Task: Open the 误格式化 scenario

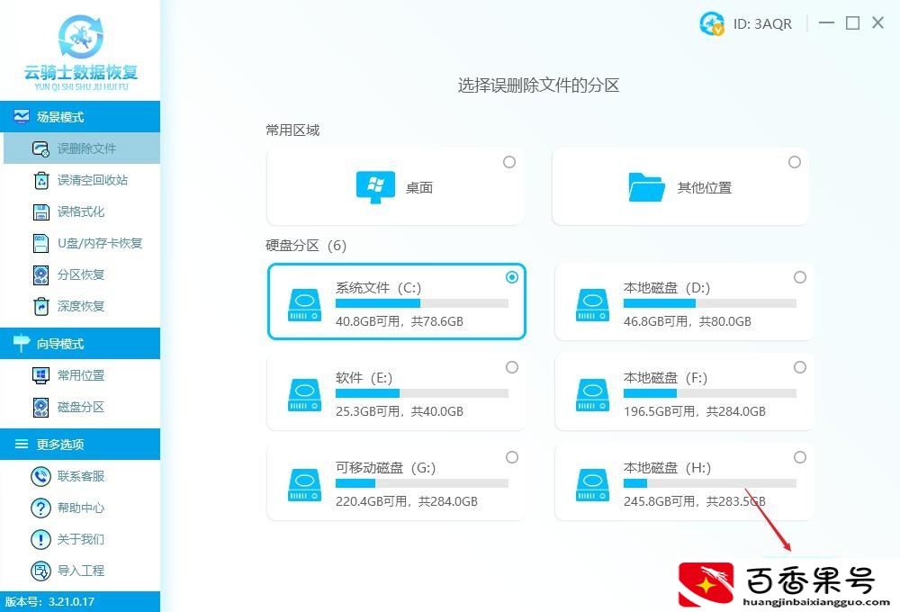Action: click(x=80, y=211)
